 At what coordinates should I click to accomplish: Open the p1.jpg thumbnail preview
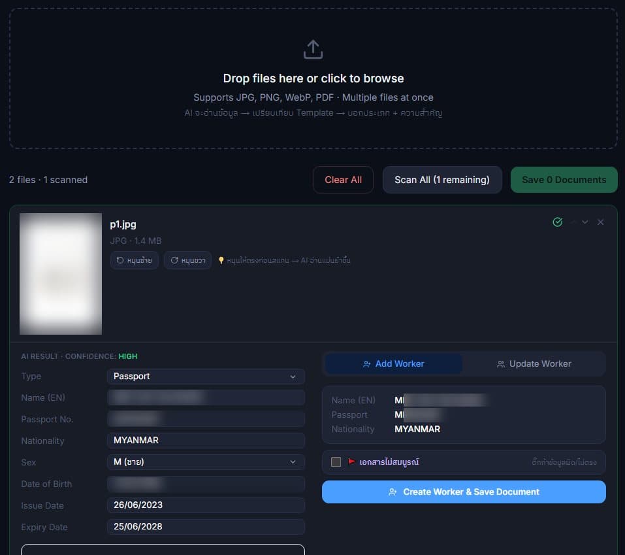coord(61,274)
